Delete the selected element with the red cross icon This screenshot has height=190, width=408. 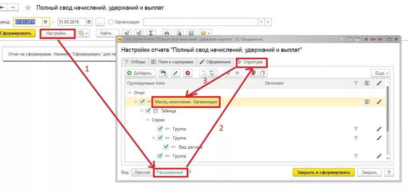pos(188,73)
